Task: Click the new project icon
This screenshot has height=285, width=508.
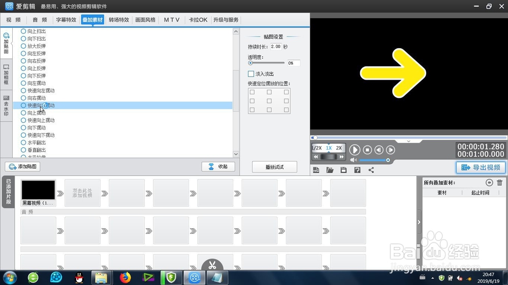Action: click(316, 170)
